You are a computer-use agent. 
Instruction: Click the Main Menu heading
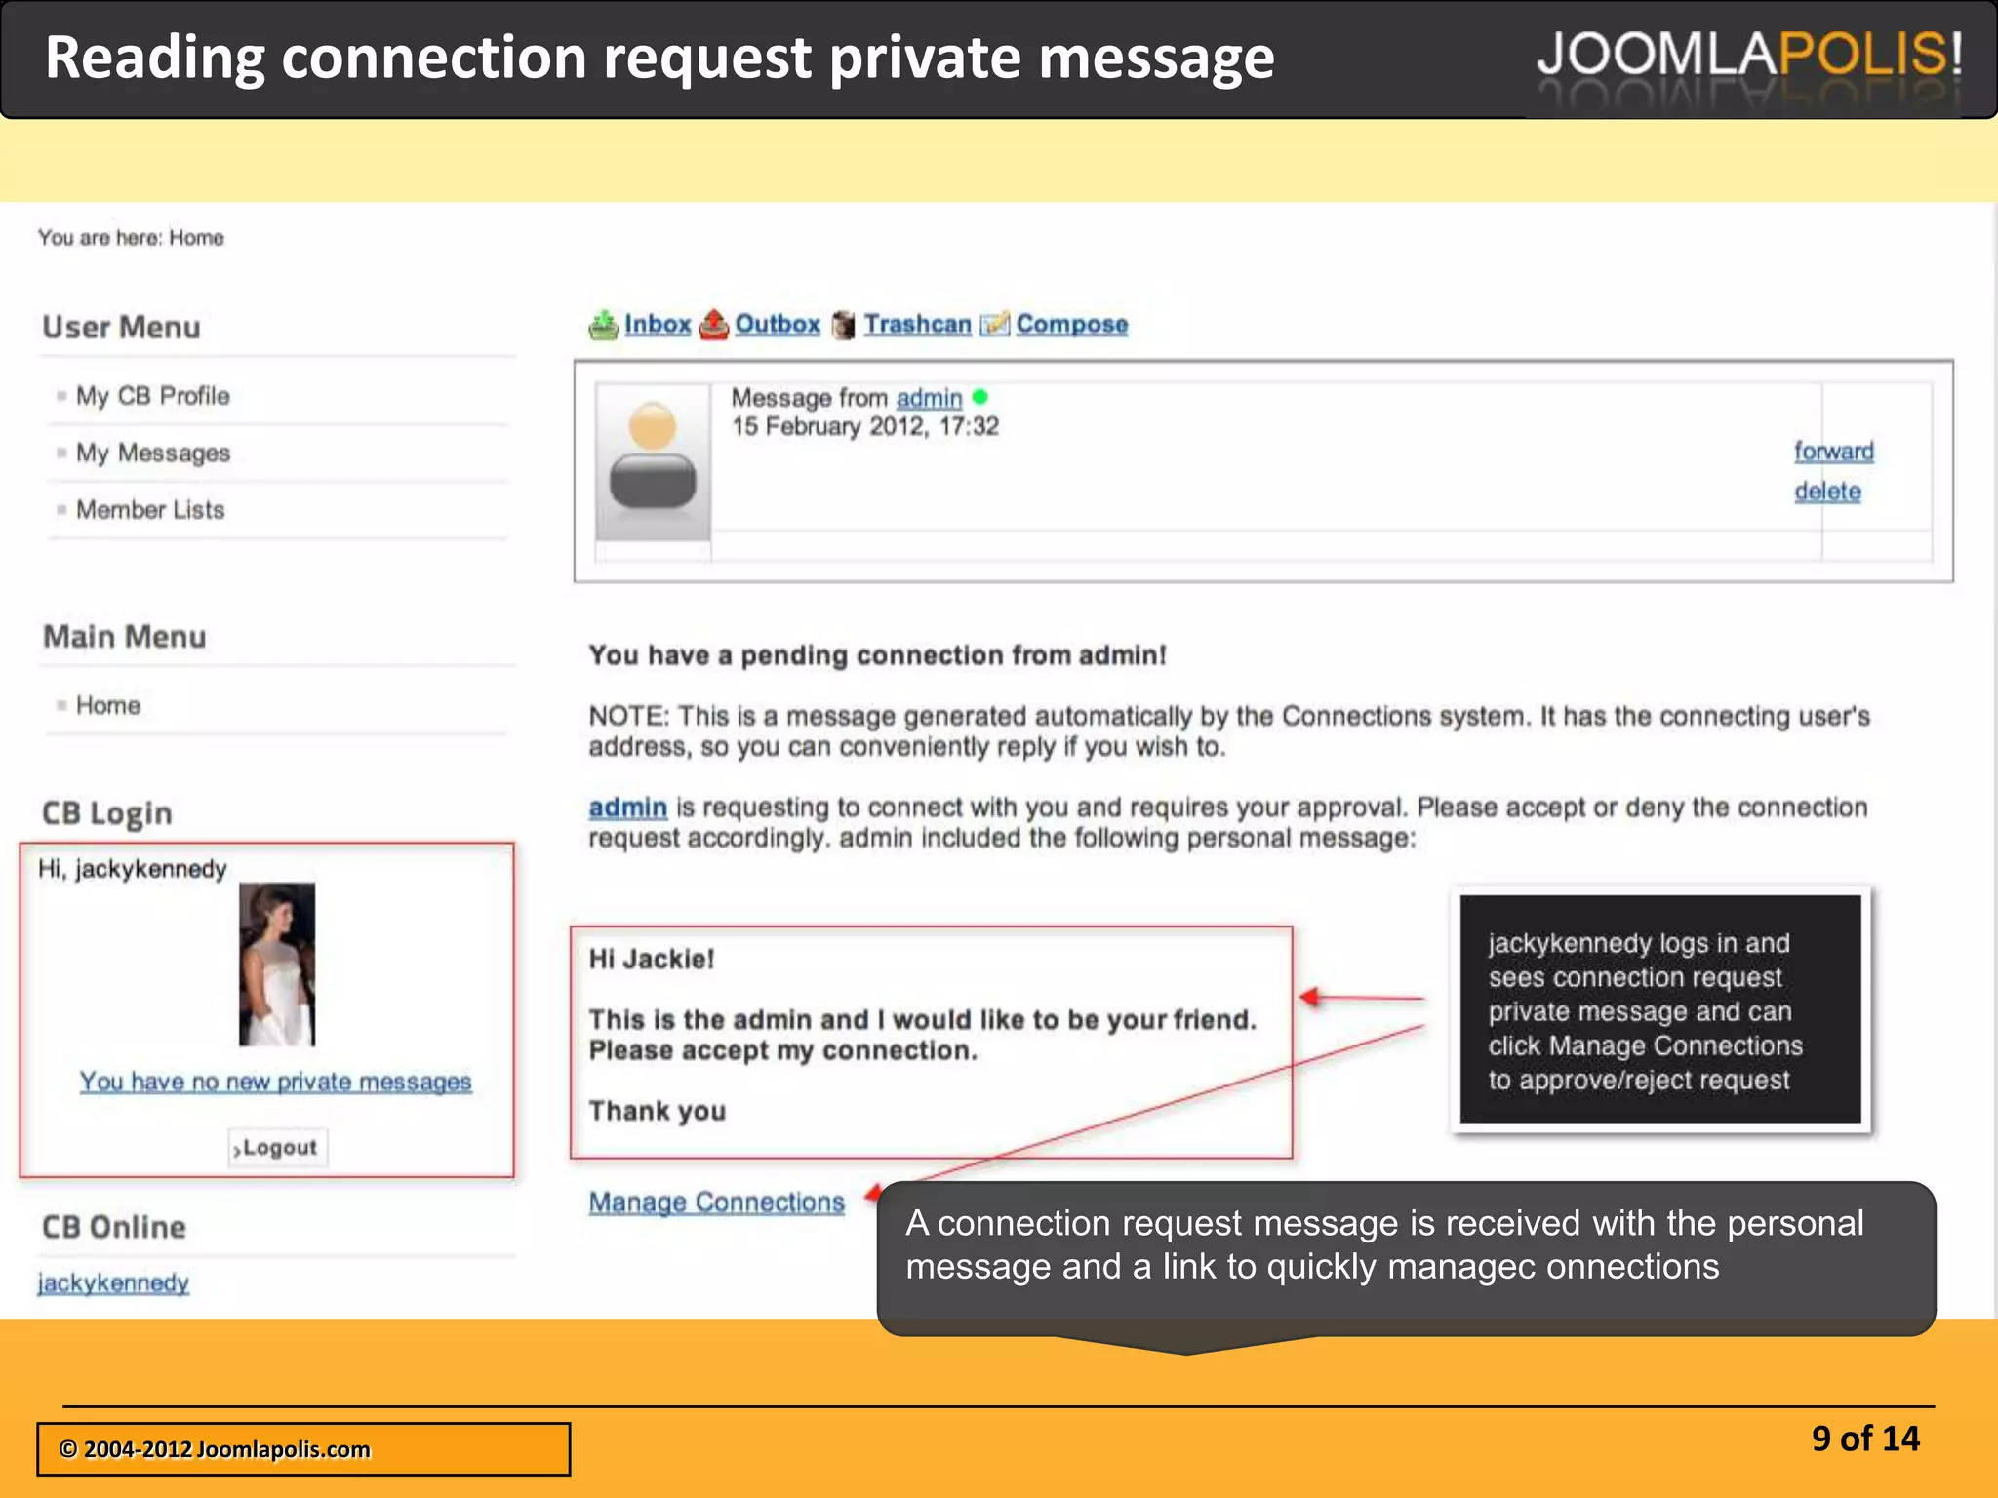[x=125, y=638]
